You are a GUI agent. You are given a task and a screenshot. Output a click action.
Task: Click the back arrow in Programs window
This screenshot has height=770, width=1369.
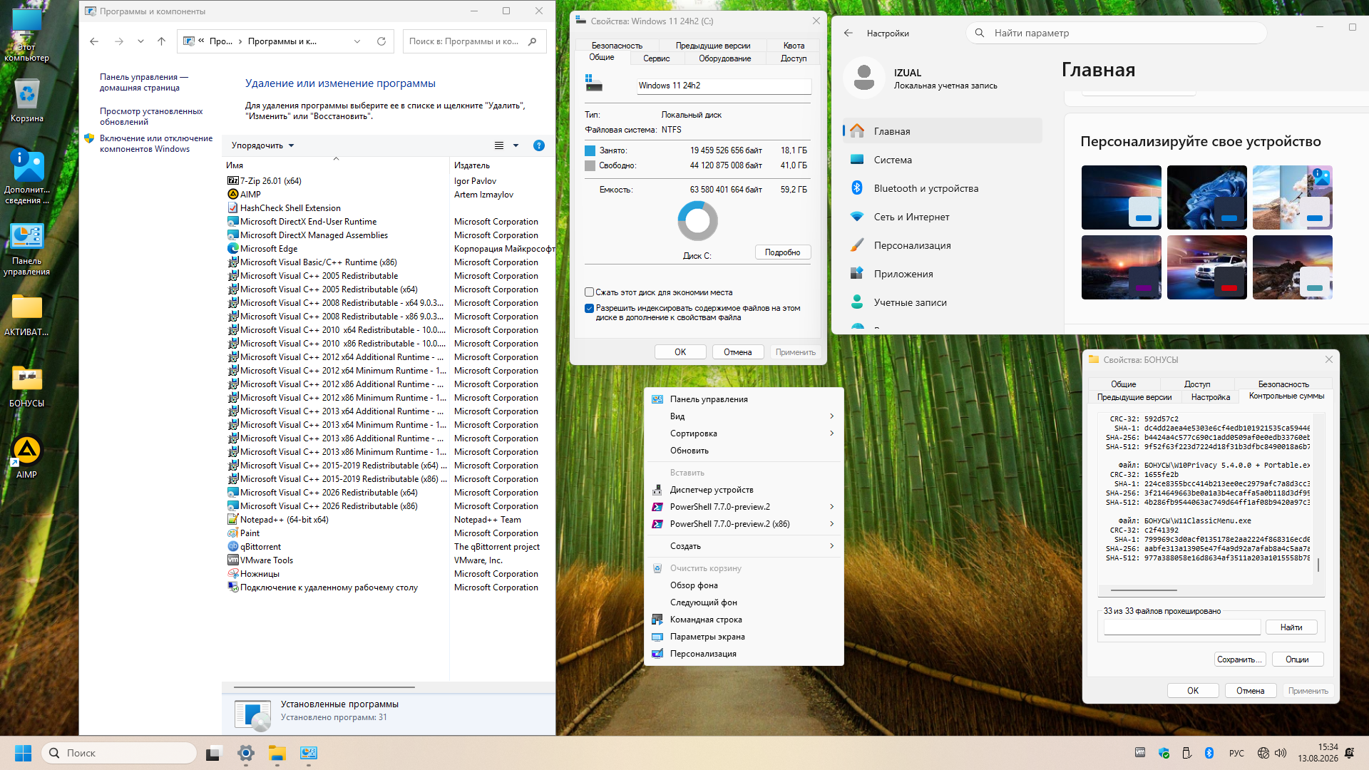[94, 41]
